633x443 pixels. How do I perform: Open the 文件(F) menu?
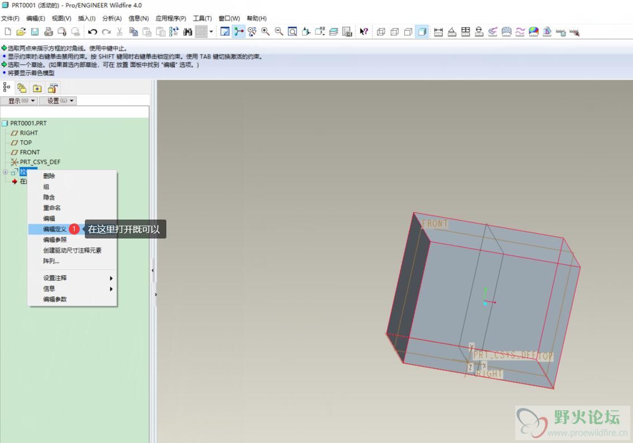coord(10,18)
